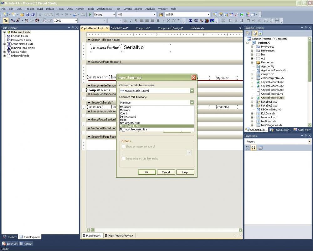Expand the Special Fields tree node
The image size is (313, 251).
[x=4, y=52]
